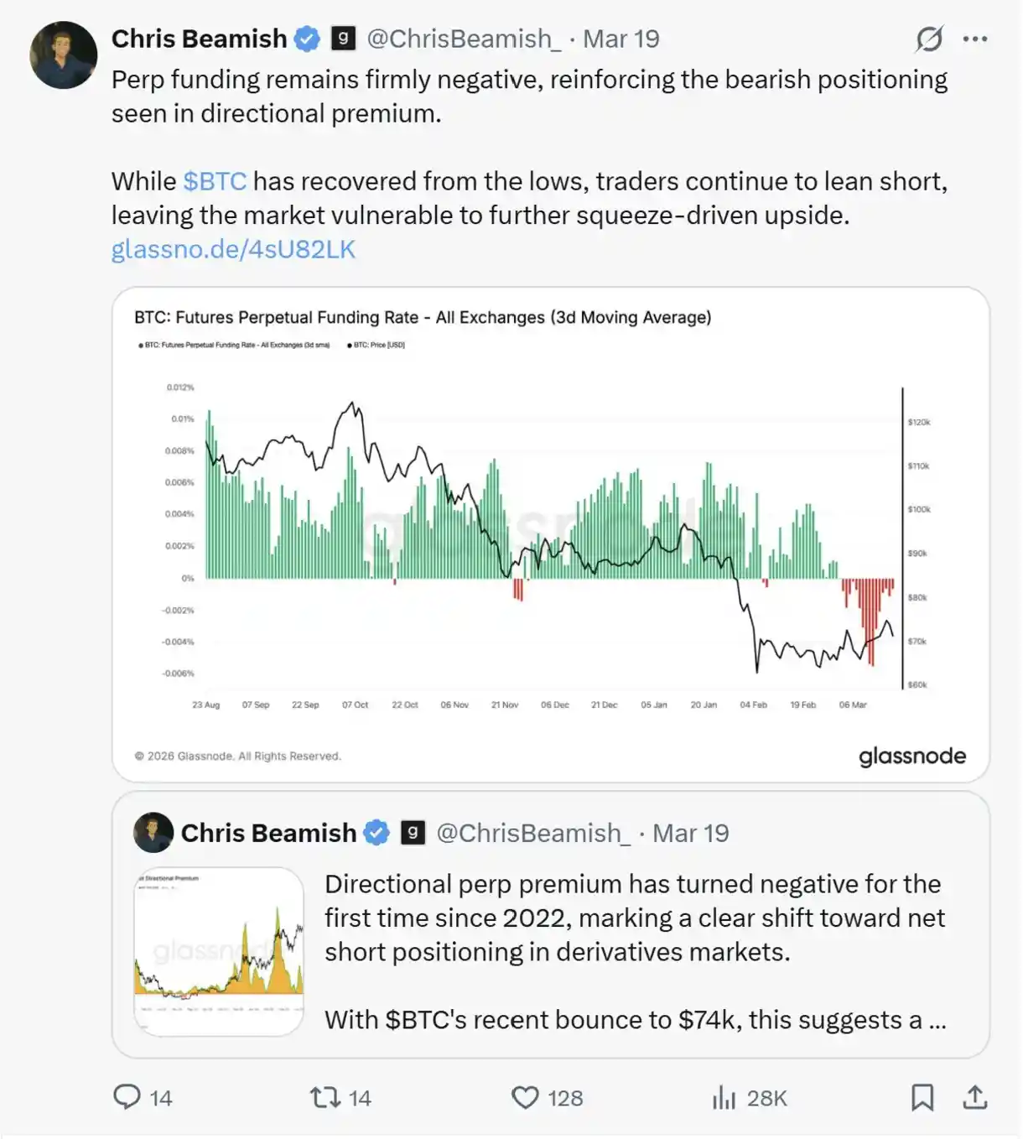Select the 'g' badge inside the quoted tweet
Screen dimensions: 1023x1139
[412, 832]
